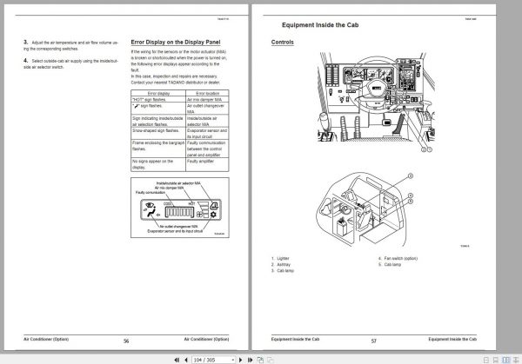Go to the previous page
Screen dimensions: 522x364
186,360
